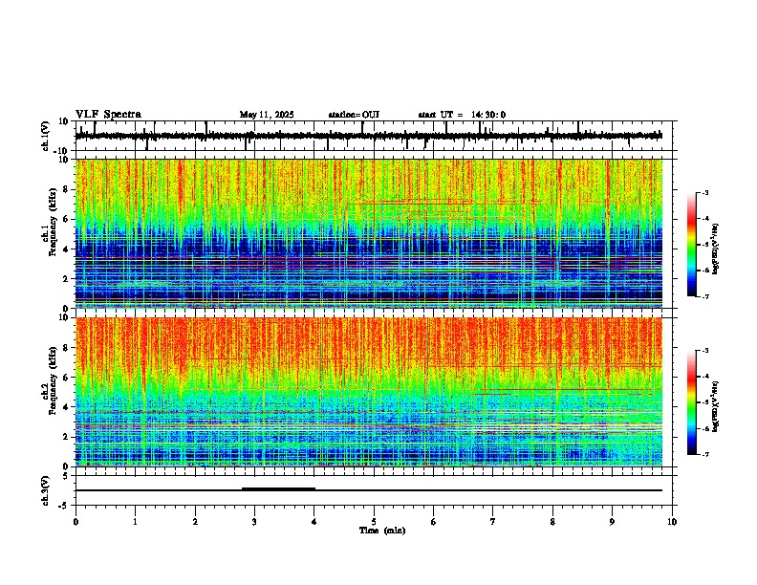This screenshot has width=757, height=585.
Task: Click time-axis tick label "7"
Action: pyautogui.click(x=493, y=522)
